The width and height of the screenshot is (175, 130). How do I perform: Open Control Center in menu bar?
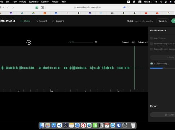[166, 2]
